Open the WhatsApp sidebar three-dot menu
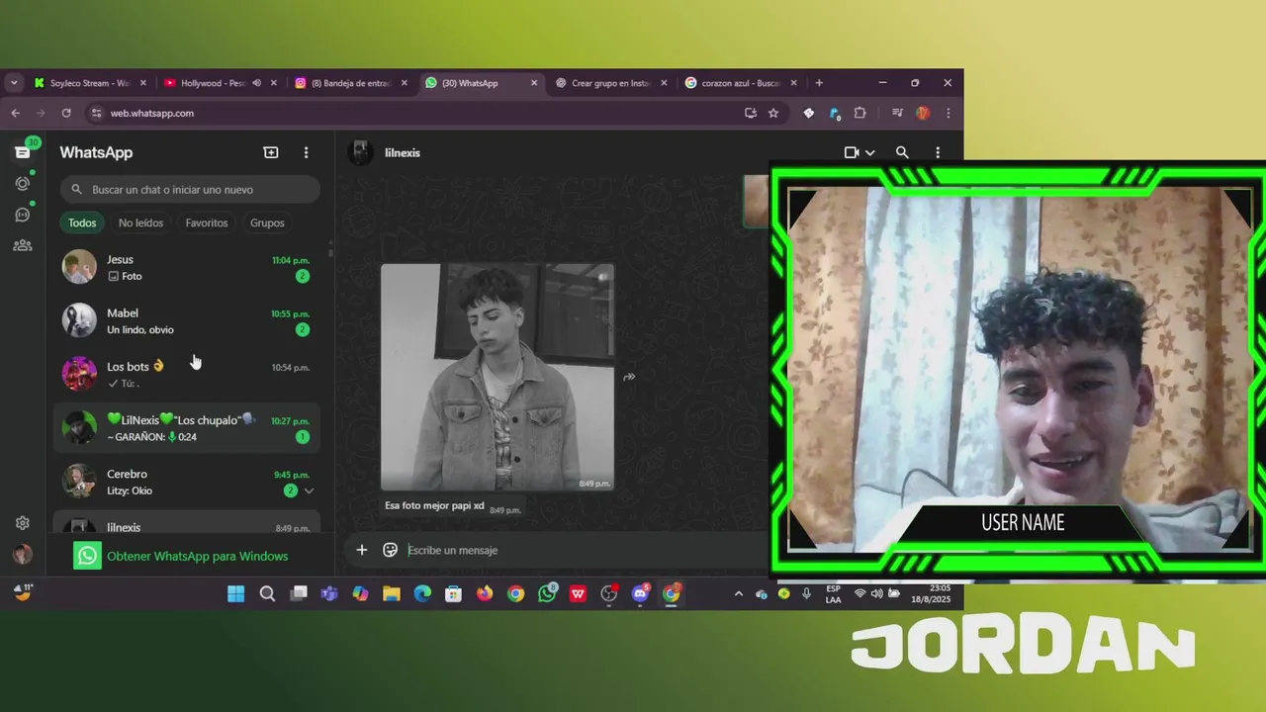 click(x=306, y=152)
